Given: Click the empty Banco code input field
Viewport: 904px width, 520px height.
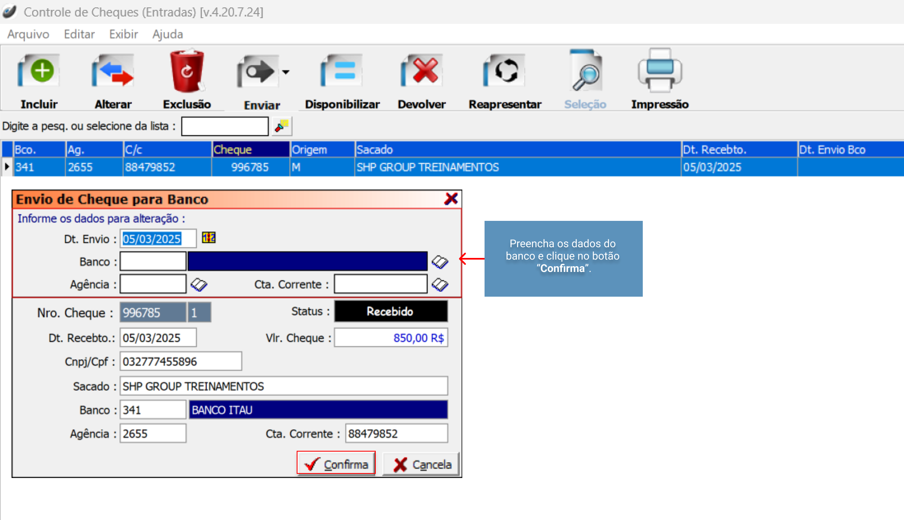Looking at the screenshot, I should [x=152, y=262].
